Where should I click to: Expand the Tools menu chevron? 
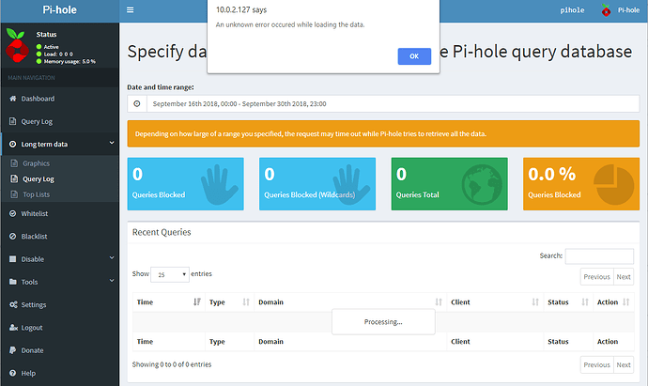pyautogui.click(x=112, y=281)
